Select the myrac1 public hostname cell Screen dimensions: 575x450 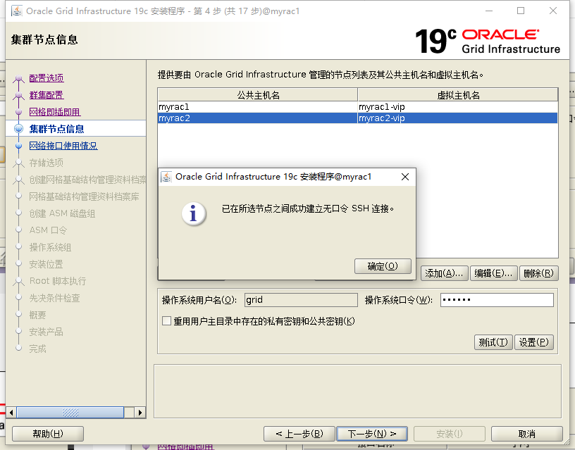257,107
